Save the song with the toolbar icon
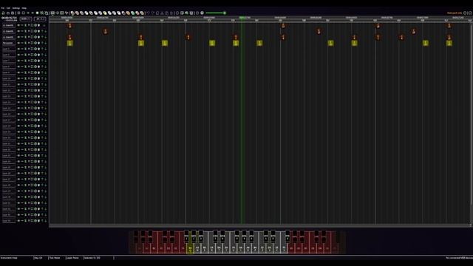 point(13,13)
